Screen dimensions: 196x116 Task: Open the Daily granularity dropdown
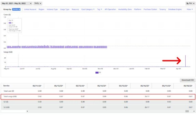pyautogui.click(x=38, y=3)
